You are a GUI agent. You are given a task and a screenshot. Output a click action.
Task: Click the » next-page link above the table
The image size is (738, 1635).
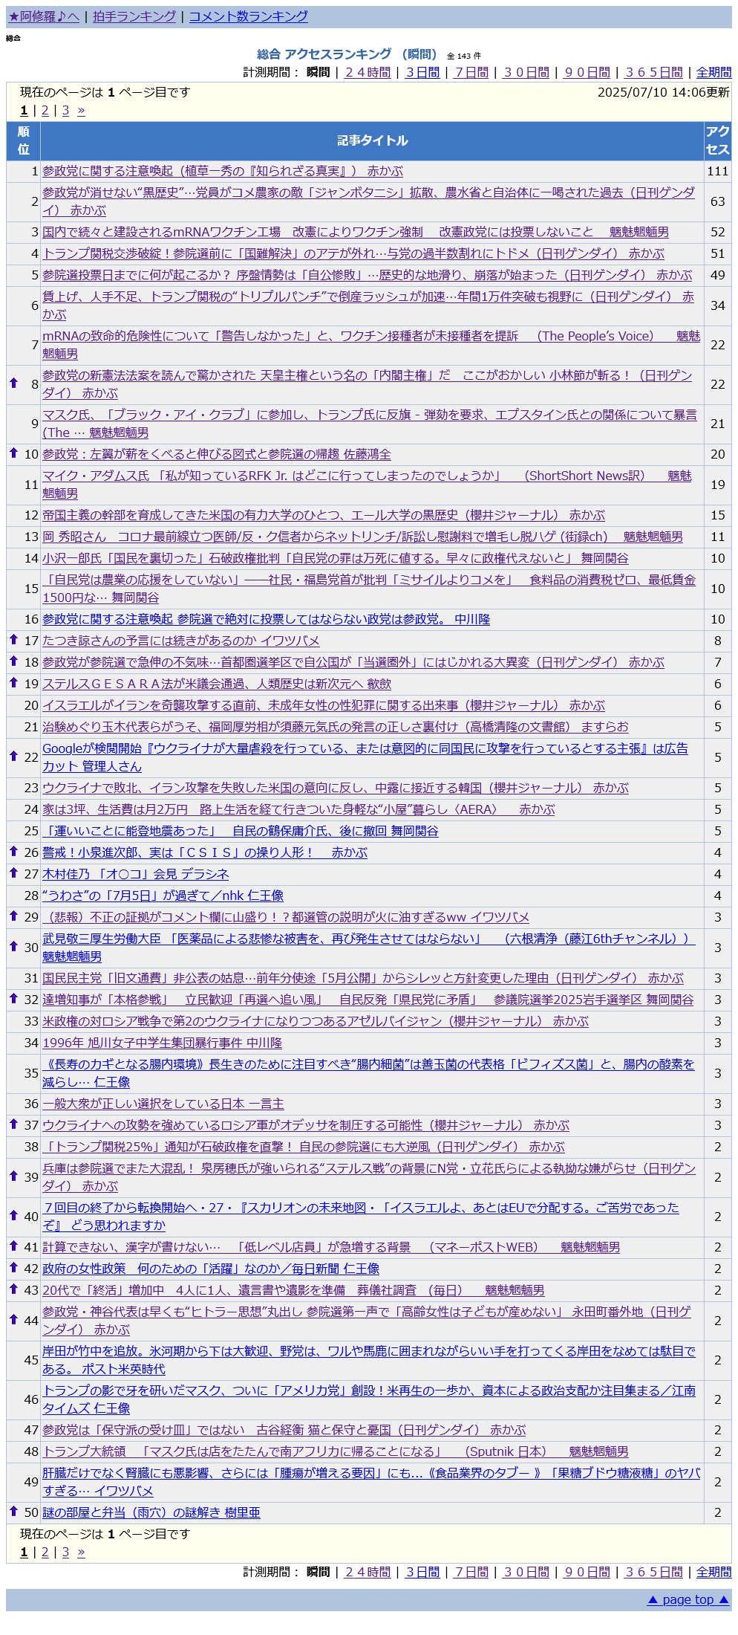pos(81,111)
